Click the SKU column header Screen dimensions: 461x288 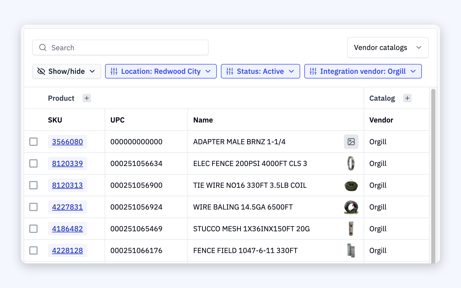(x=55, y=120)
